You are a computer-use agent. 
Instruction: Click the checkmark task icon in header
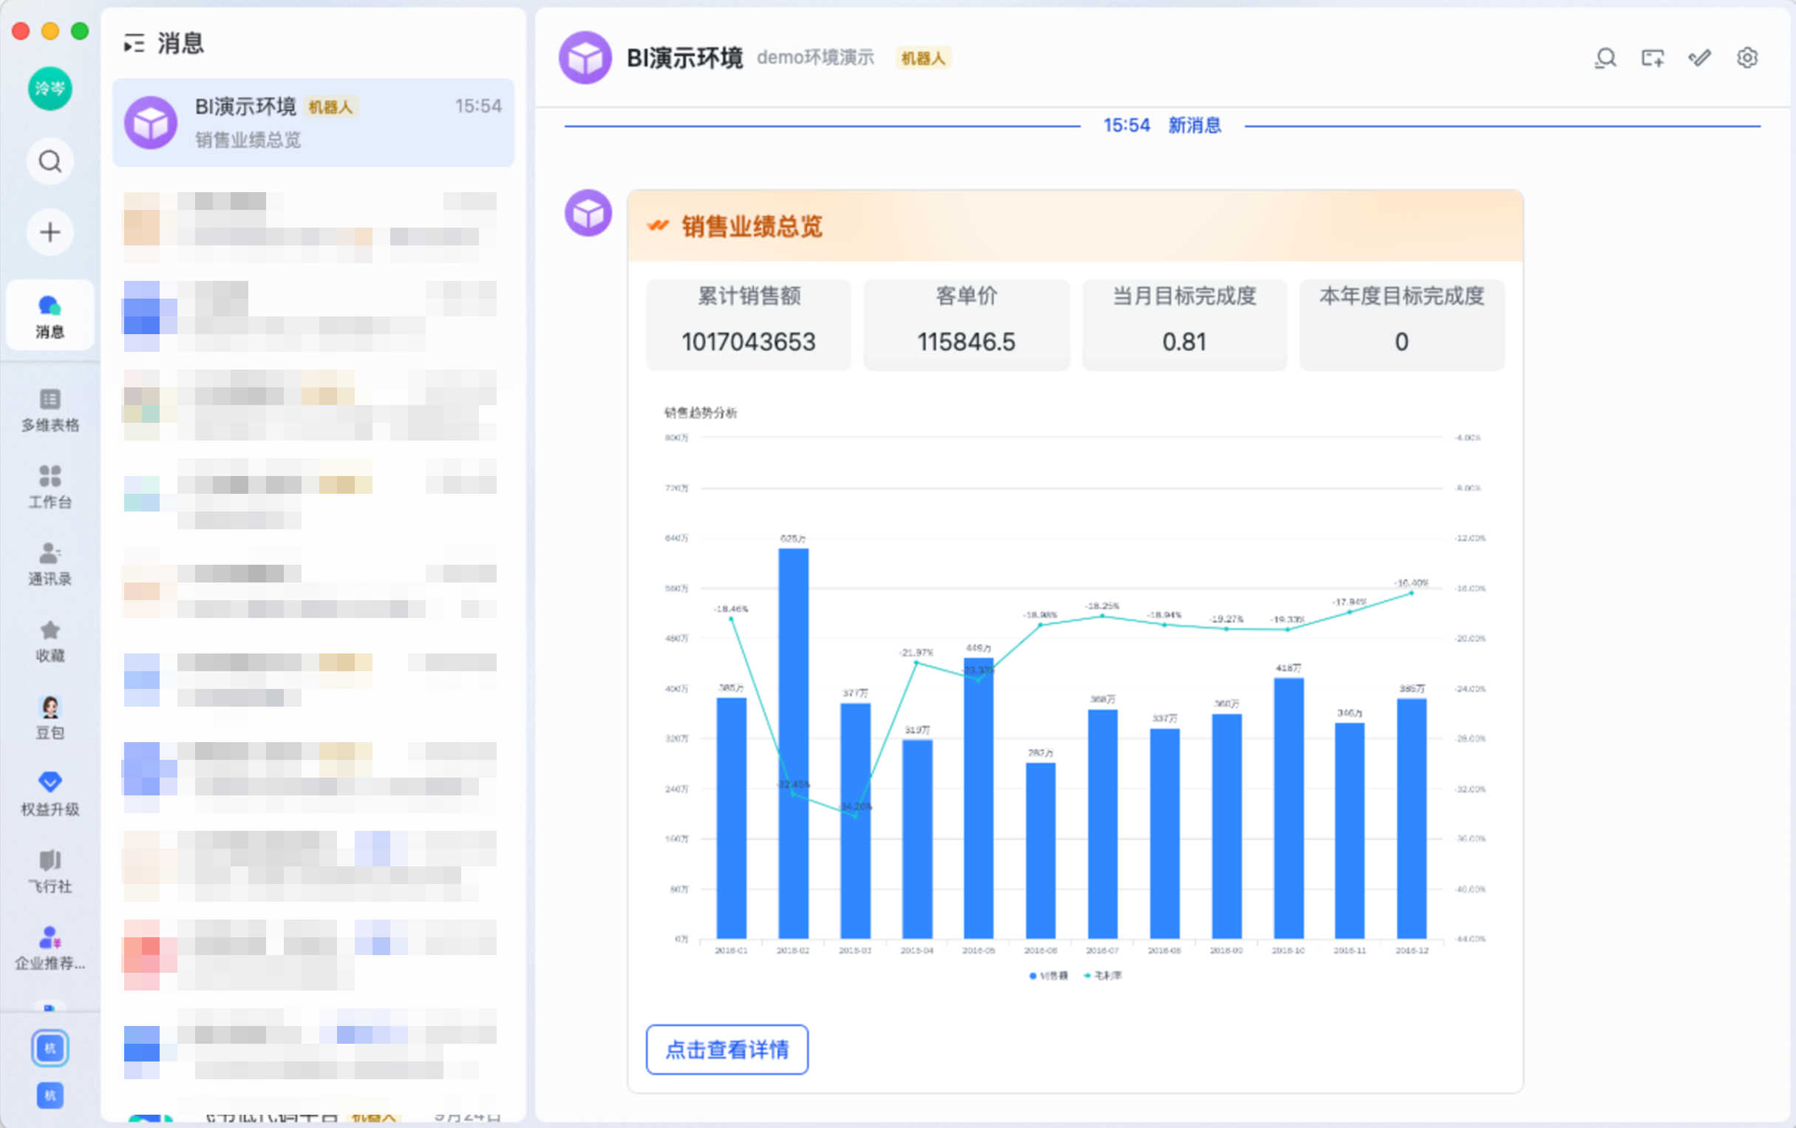point(1699,58)
